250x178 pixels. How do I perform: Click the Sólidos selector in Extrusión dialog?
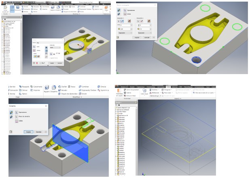coord(34,50)
